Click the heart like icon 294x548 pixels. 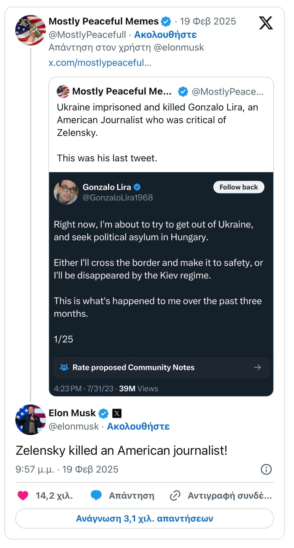pyautogui.click(x=23, y=495)
